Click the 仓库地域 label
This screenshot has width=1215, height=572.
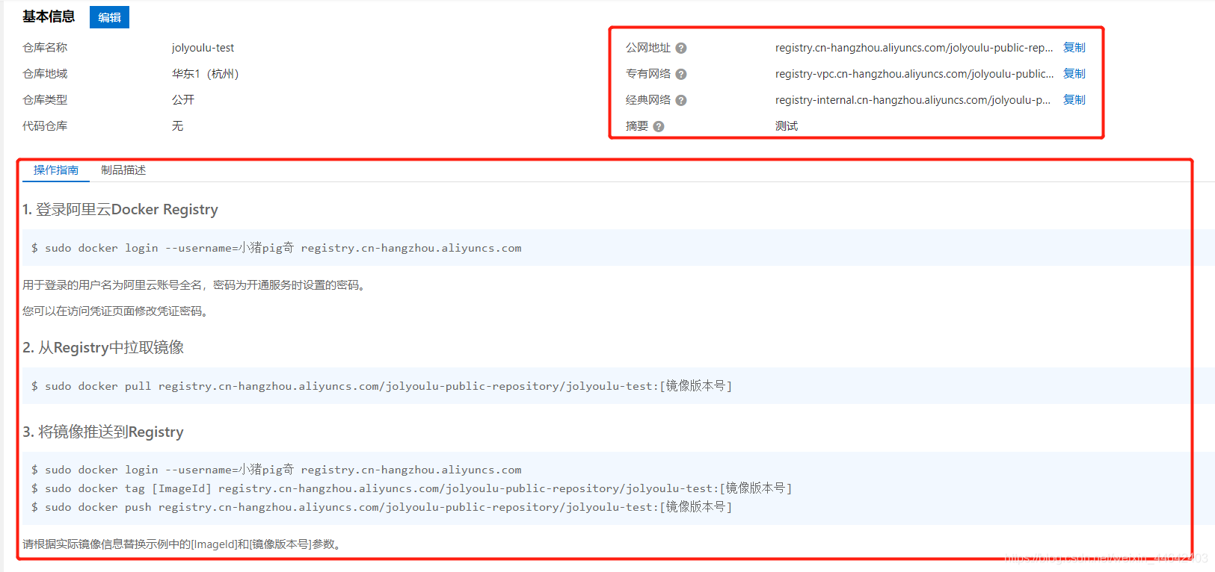pyautogui.click(x=45, y=74)
